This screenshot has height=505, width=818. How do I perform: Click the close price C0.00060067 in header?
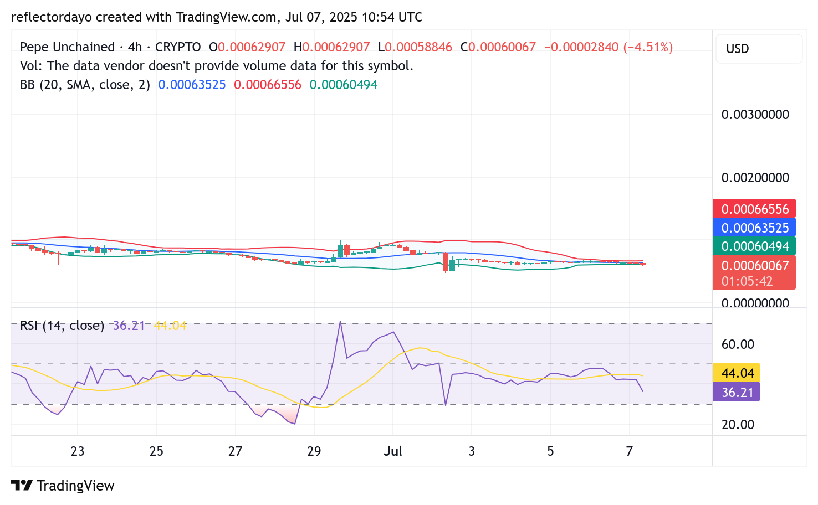pyautogui.click(x=498, y=47)
